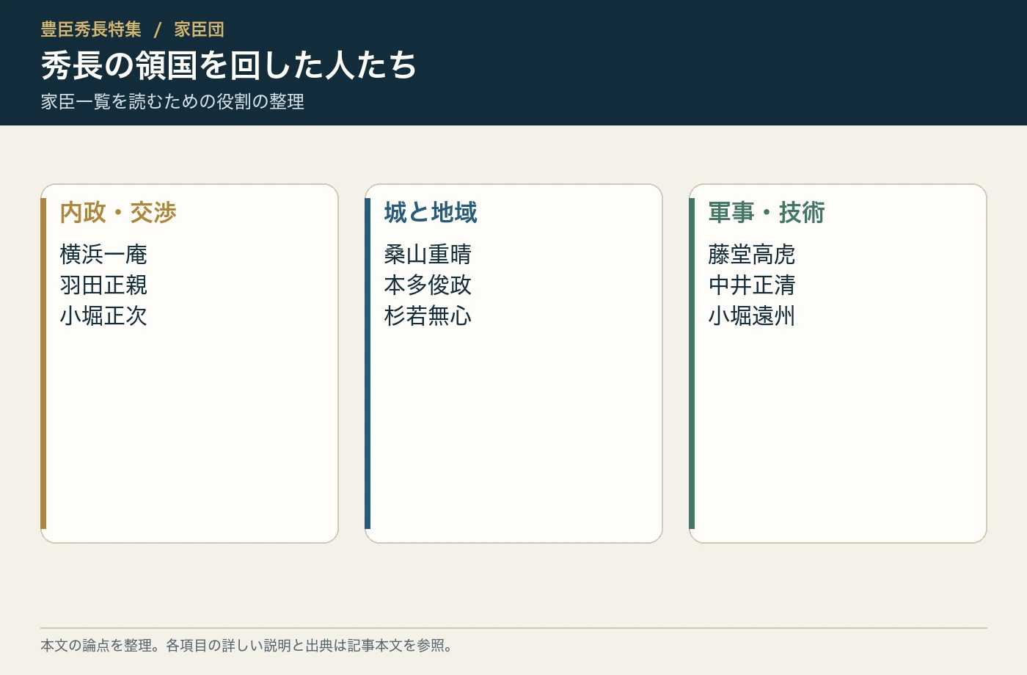Select the name 杉若無心
1027x675 pixels.
click(x=428, y=316)
